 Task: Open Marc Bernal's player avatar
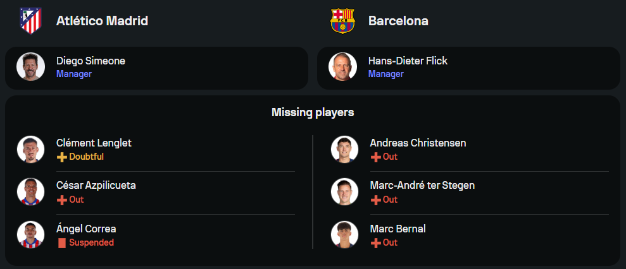[344, 235]
